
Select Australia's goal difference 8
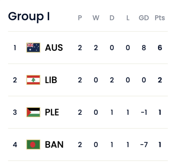coord(144,48)
